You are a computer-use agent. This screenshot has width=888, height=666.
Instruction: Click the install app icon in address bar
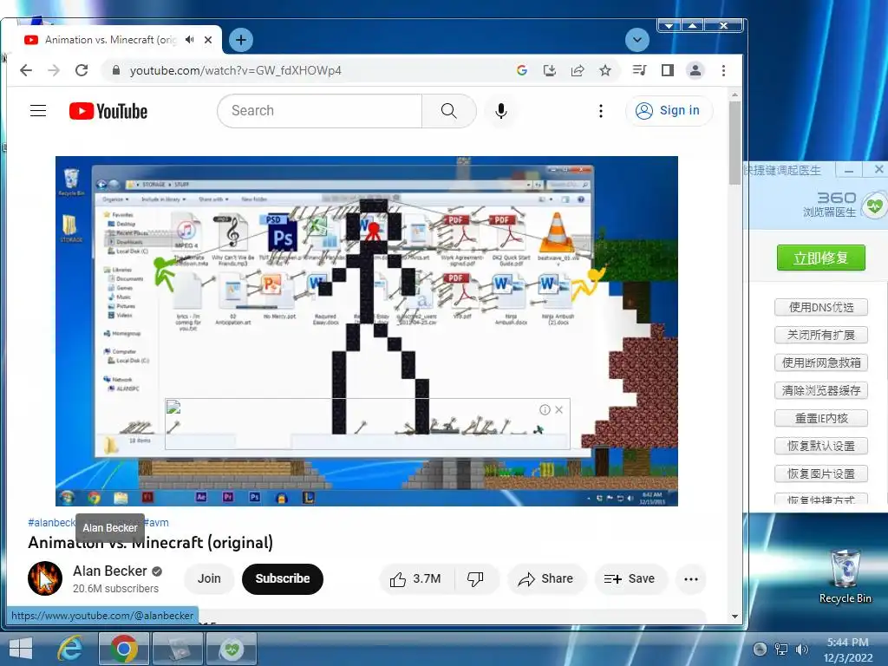click(x=549, y=70)
